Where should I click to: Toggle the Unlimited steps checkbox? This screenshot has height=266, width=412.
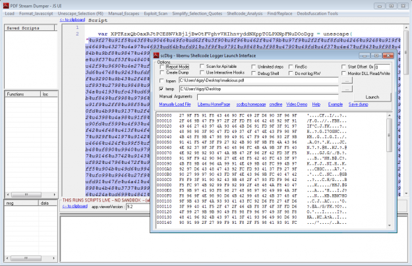click(x=254, y=66)
